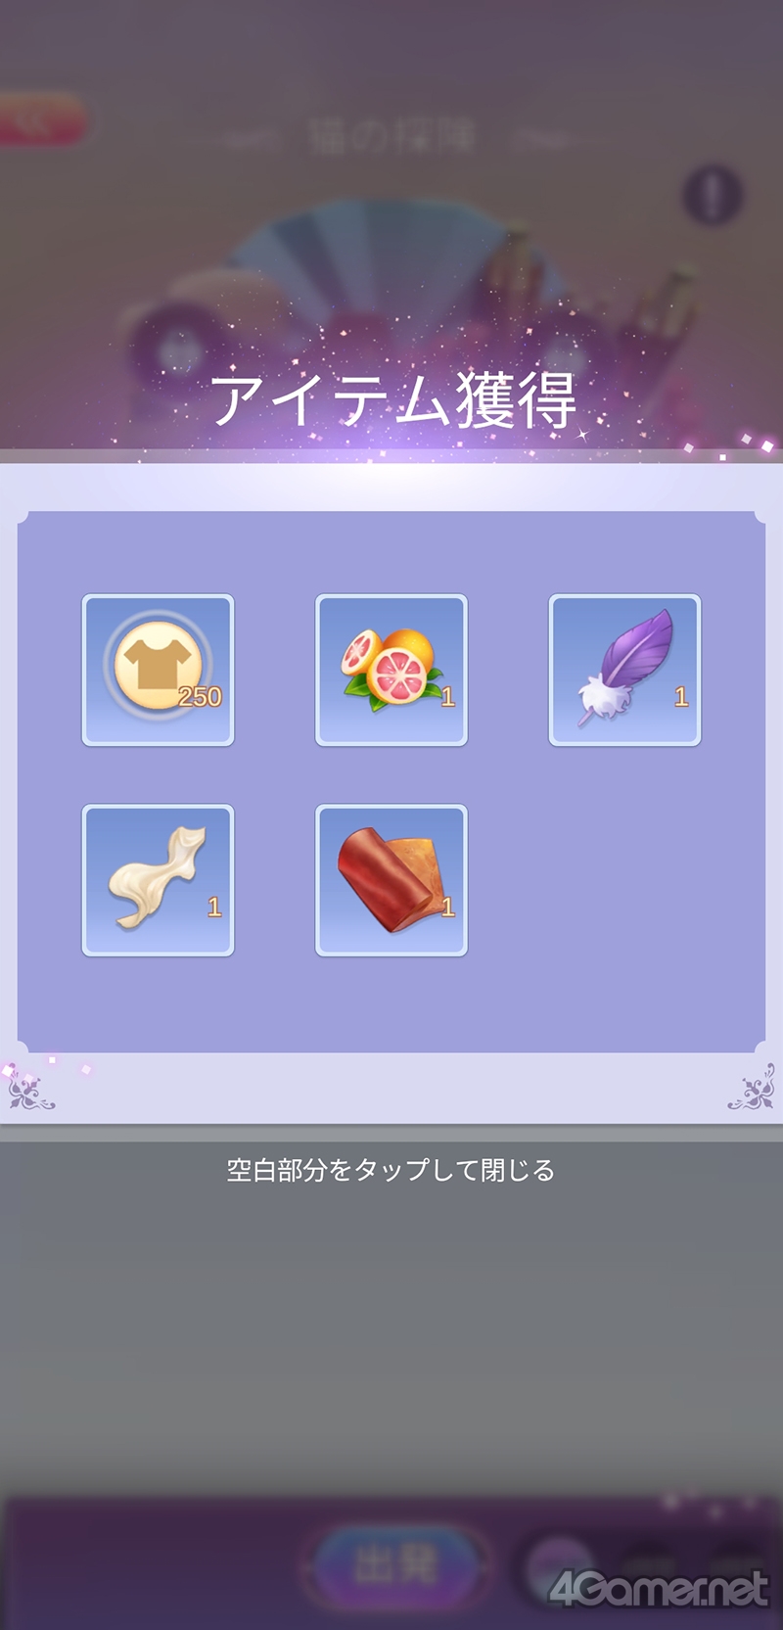
Task: Tap the quantity 1 on purple feather
Action: pos(681,696)
